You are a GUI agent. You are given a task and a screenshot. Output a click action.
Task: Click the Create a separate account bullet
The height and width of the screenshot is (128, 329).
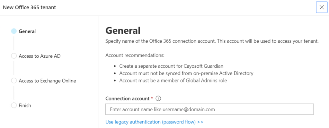click(172, 66)
